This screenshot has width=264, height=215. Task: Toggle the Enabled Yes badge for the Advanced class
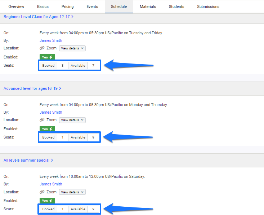(x=47, y=129)
